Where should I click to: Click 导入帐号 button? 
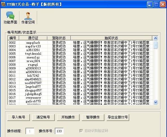coord(19,117)
